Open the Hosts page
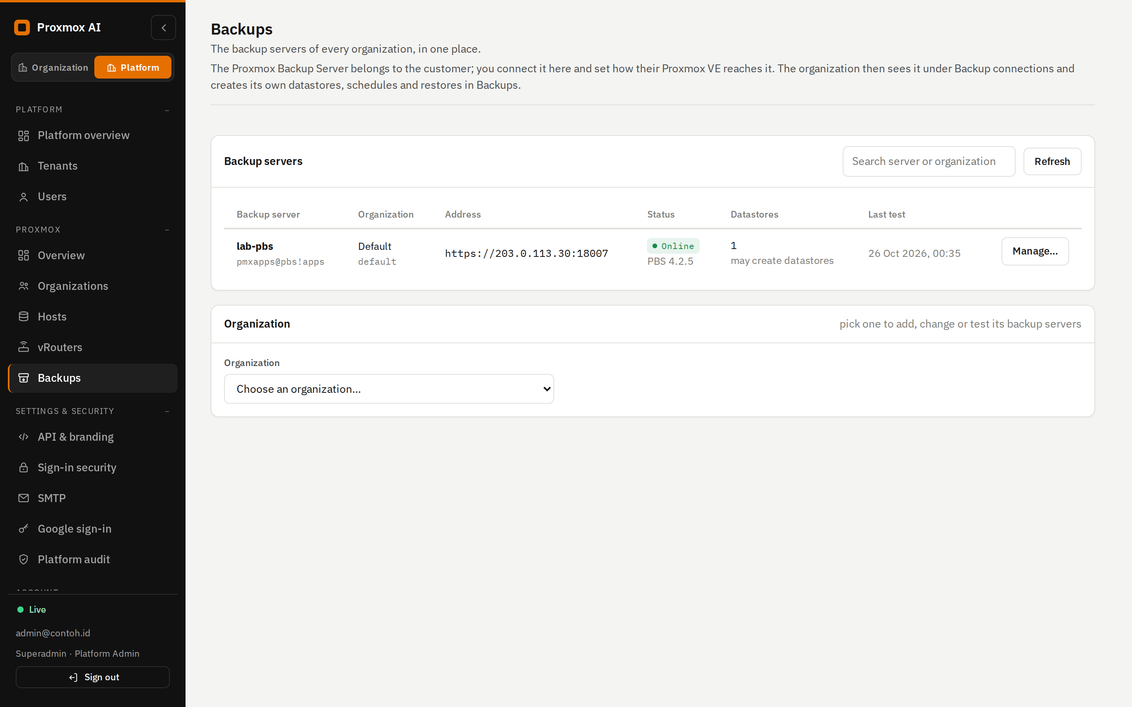Viewport: 1132px width, 707px height. 93,317
